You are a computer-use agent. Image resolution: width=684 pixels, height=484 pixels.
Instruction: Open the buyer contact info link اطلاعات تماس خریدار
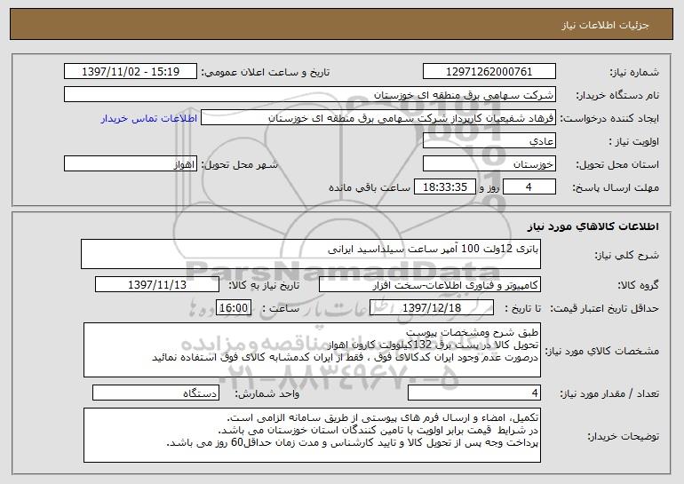pyautogui.click(x=149, y=118)
